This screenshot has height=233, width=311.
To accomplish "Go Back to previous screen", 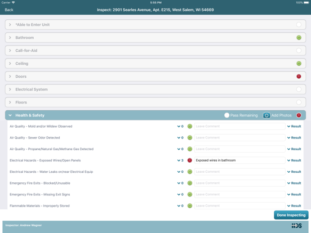I will (x=9, y=10).
